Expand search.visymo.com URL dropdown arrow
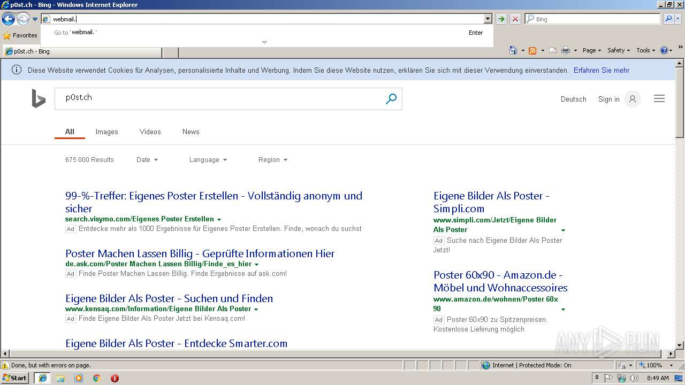Image resolution: width=685 pixels, height=385 pixels. tap(219, 219)
